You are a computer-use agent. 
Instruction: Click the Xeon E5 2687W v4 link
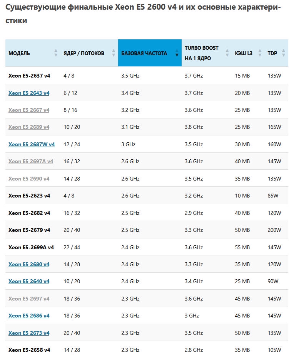(32, 144)
